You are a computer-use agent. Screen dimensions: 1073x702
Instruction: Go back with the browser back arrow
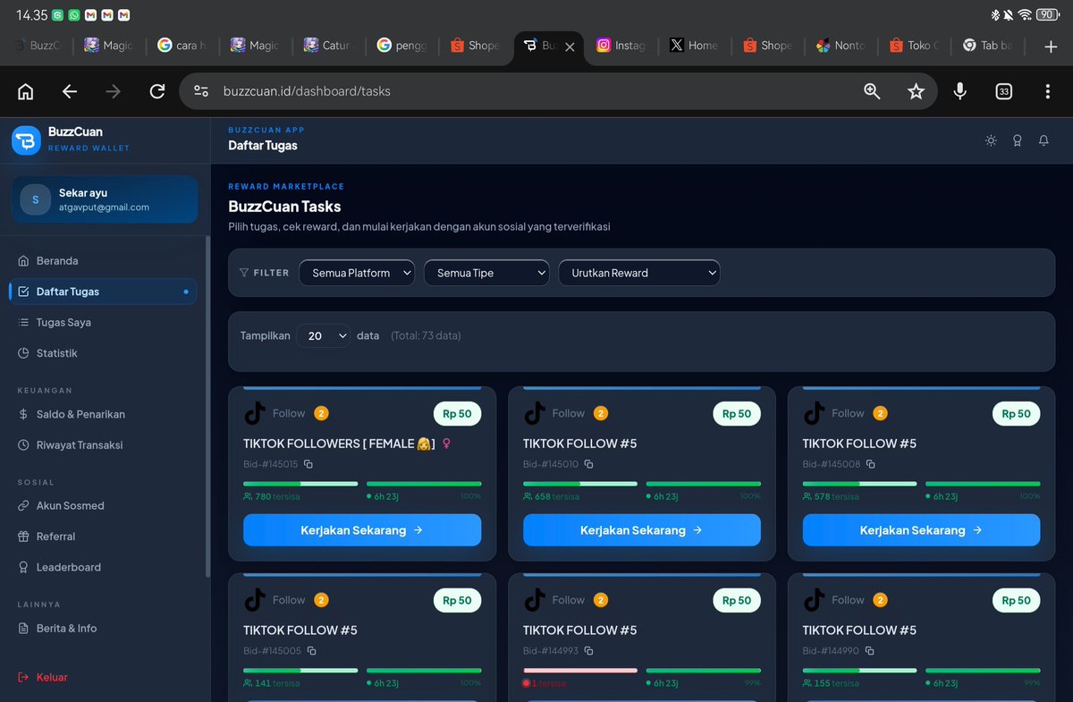click(x=70, y=91)
